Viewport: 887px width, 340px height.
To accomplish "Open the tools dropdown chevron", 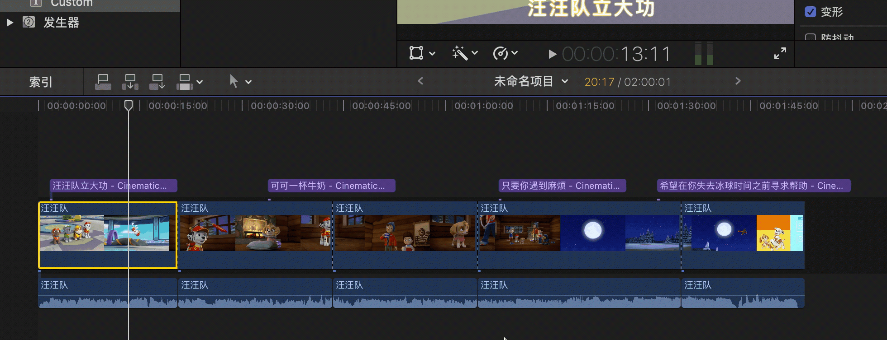I will (248, 82).
